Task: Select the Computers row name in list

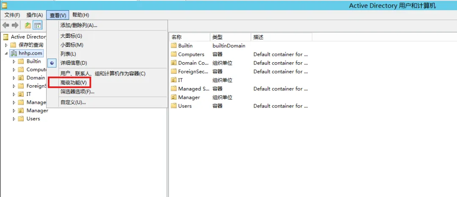Action: point(191,54)
